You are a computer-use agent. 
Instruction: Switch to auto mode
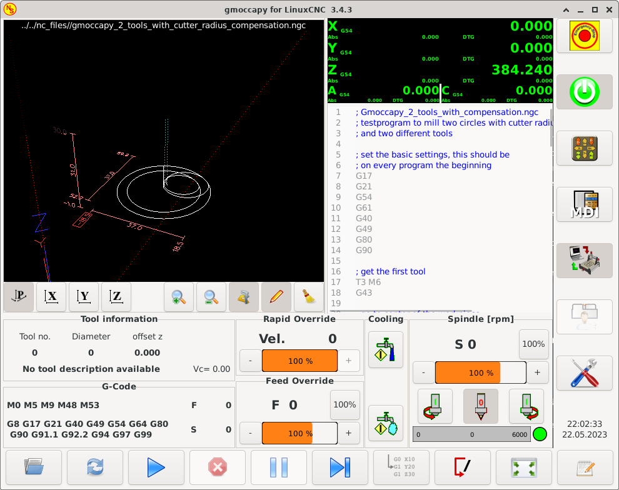(x=584, y=261)
